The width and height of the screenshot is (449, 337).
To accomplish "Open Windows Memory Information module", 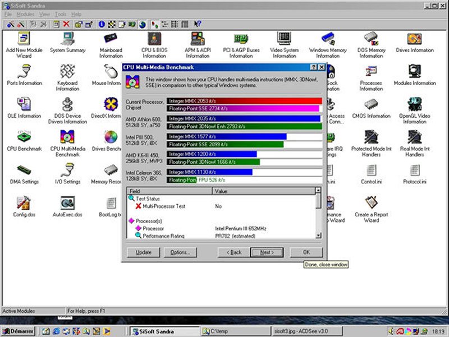I will (328, 45).
